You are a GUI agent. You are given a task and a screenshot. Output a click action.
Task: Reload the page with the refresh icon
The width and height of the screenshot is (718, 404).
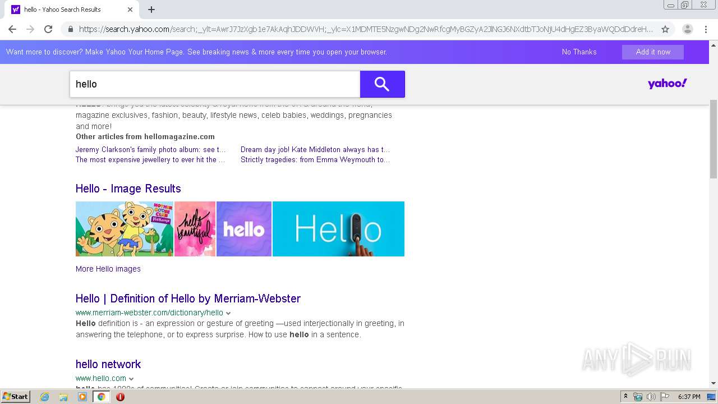[x=48, y=29]
